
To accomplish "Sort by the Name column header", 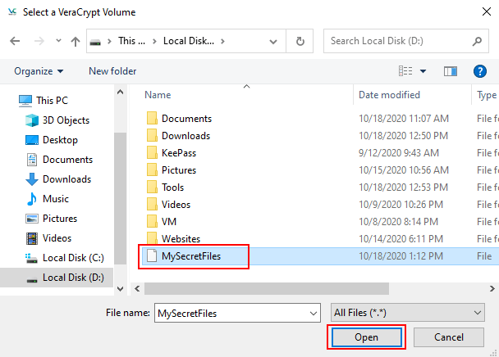I will pos(158,95).
